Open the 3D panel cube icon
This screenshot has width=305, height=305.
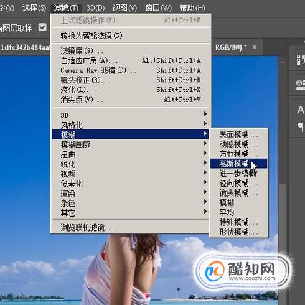click(301, 85)
